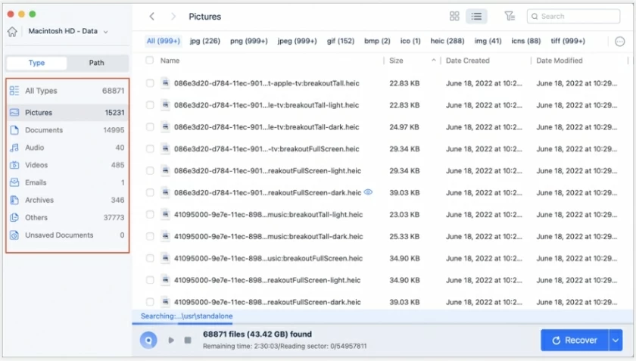Click the preview eye icon on breakoutFullScreen-dark.heic
The width and height of the screenshot is (636, 361).
point(369,192)
